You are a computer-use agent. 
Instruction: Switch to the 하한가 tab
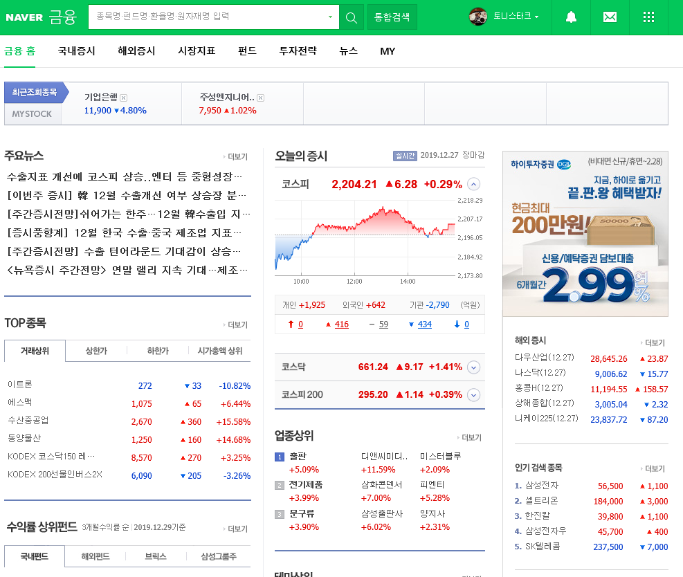click(x=158, y=351)
